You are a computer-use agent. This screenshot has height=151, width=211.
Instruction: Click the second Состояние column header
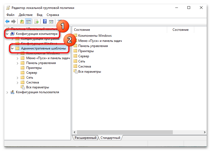click(x=180, y=30)
